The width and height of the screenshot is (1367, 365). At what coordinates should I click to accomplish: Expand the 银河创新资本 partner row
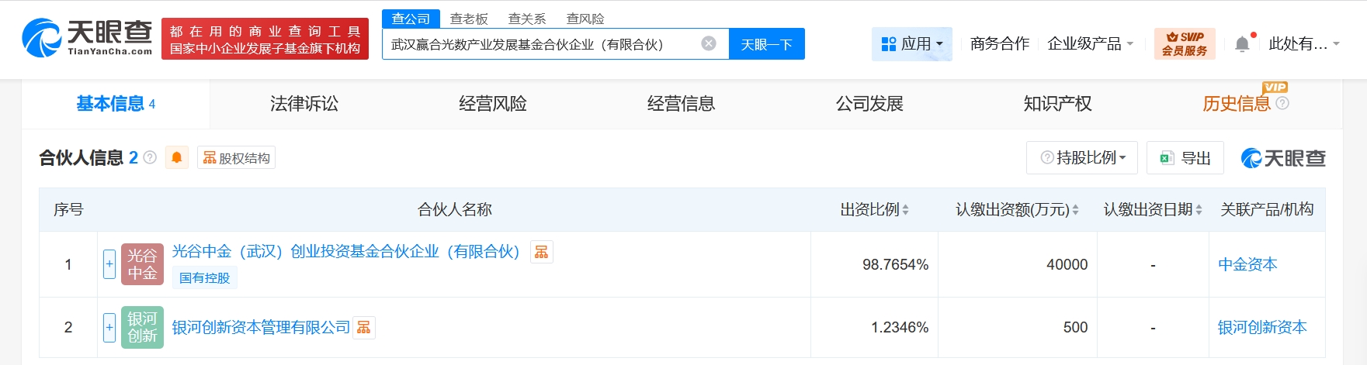click(x=109, y=327)
